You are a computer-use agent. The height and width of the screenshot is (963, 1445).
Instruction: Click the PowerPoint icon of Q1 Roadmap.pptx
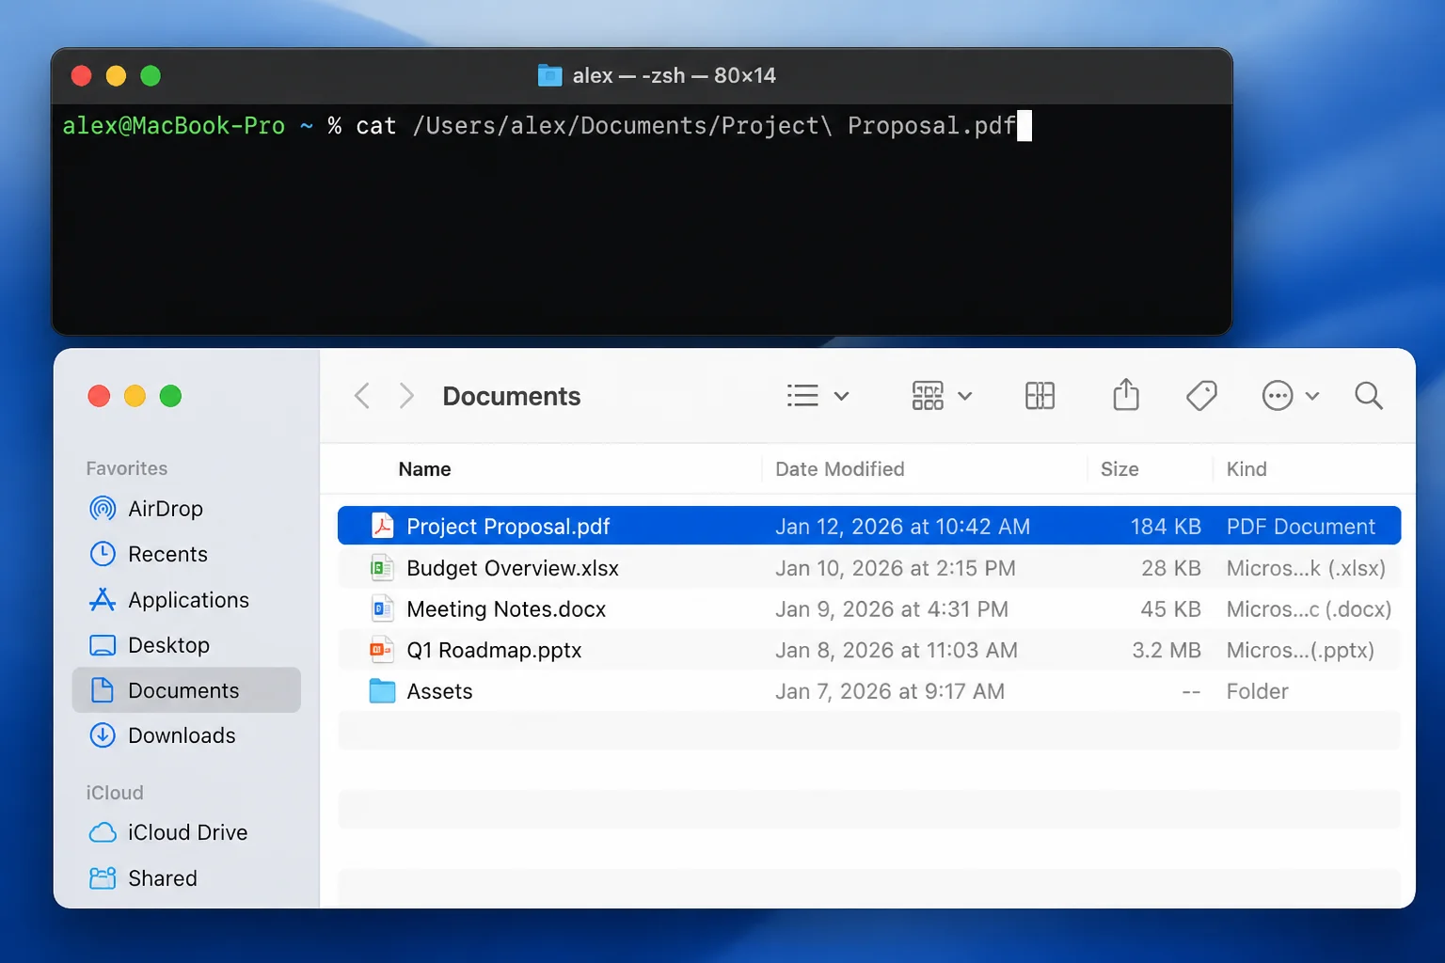point(382,650)
